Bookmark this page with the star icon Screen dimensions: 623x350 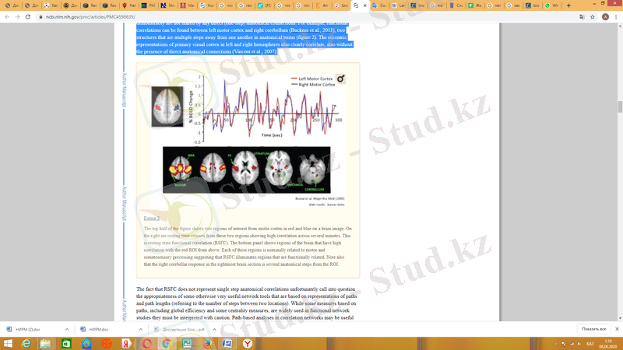tap(594, 16)
